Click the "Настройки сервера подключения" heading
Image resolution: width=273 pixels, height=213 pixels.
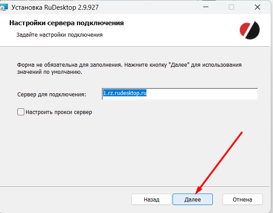[x=66, y=23]
